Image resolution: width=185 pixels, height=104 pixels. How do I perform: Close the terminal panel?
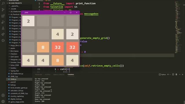(x=182, y=75)
